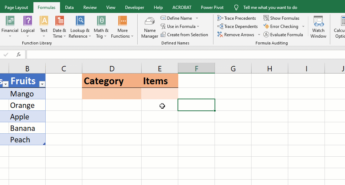Screen dimensions: 345x185
Task: Click the Insert Function fx icon
Action: (19, 54)
